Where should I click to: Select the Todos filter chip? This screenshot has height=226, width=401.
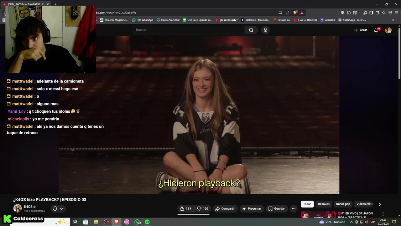(x=307, y=204)
